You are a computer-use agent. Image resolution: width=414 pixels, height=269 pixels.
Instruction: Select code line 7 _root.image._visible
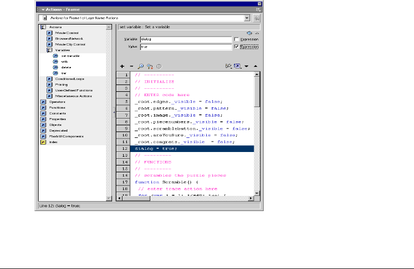[x=179, y=115]
